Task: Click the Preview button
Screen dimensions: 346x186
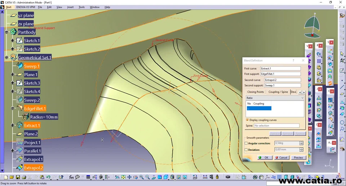Action: [298, 158]
